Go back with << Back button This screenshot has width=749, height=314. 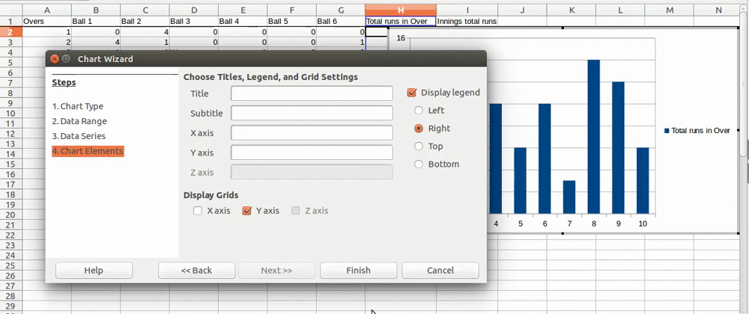click(196, 271)
